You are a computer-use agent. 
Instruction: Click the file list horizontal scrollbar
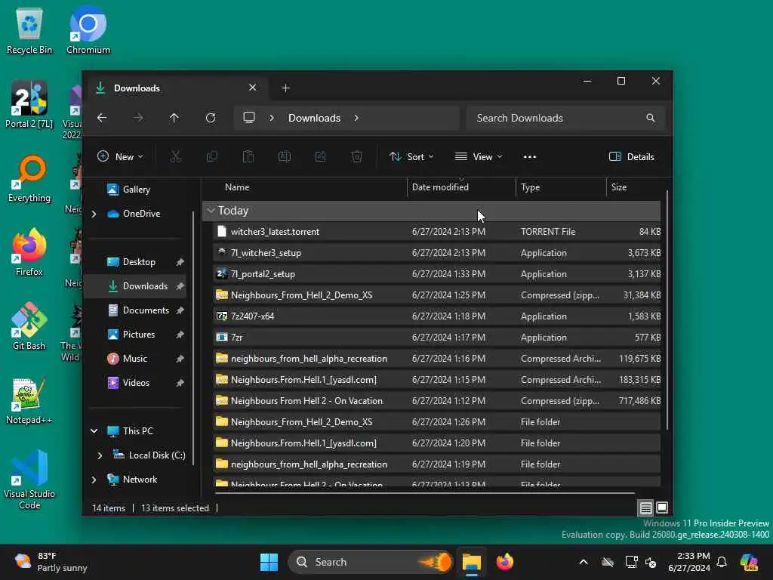(x=425, y=492)
